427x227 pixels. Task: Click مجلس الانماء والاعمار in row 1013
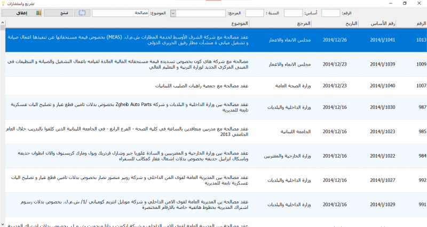(290, 40)
